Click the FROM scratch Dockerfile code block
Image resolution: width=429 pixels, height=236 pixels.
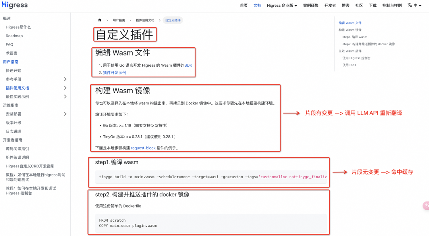[x=211, y=223]
